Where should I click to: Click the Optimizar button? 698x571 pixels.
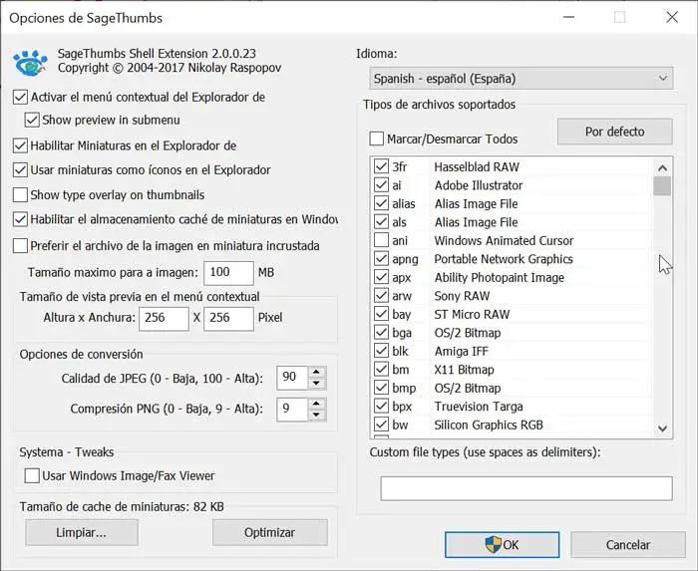(x=270, y=532)
